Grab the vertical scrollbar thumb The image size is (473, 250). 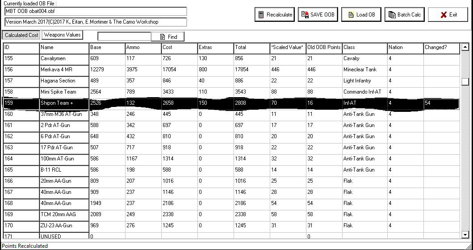(465, 82)
